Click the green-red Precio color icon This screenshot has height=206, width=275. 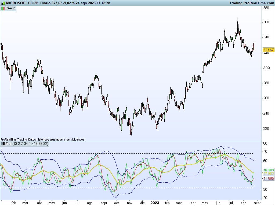(3, 8)
